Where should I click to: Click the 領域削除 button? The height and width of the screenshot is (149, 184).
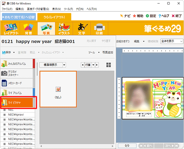pos(153,41)
